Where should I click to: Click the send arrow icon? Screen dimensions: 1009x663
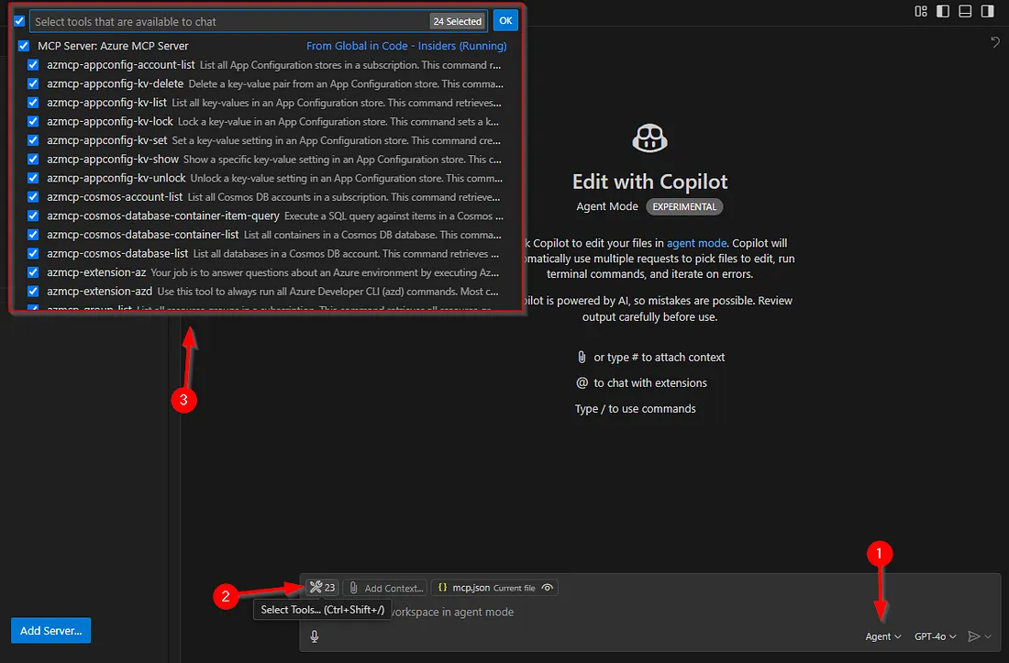[x=973, y=636]
